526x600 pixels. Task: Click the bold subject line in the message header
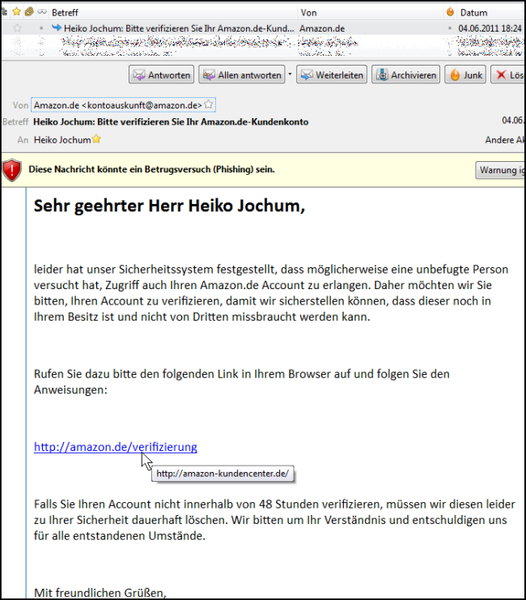171,121
